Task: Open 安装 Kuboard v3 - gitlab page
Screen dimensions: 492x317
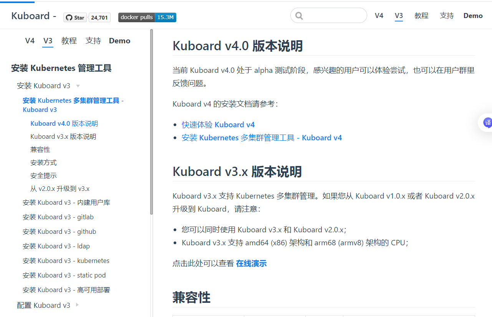Action: click(x=58, y=217)
